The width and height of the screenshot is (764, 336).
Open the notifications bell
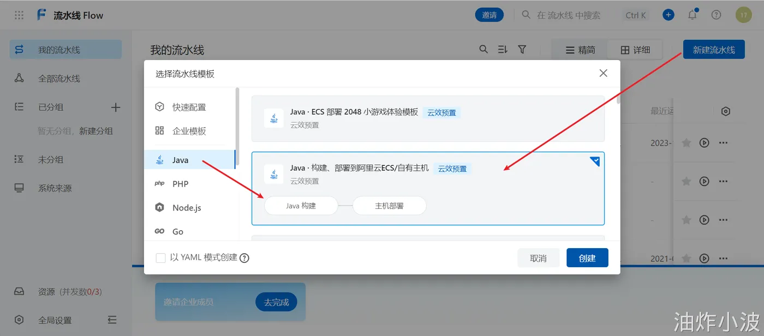click(693, 15)
